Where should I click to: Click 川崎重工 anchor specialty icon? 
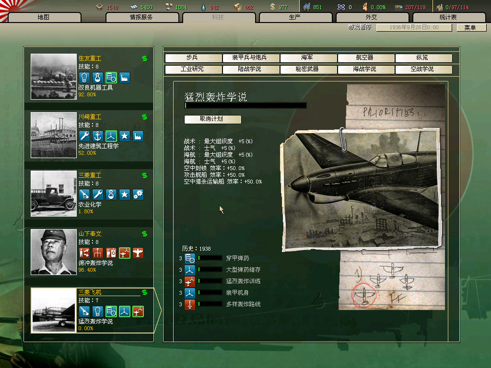coord(98,136)
